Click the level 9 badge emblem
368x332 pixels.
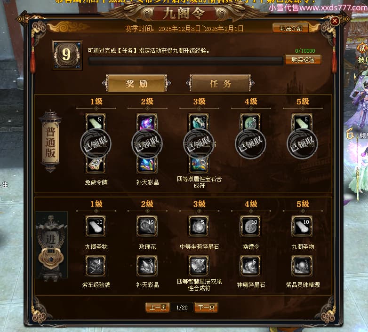coord(67,55)
